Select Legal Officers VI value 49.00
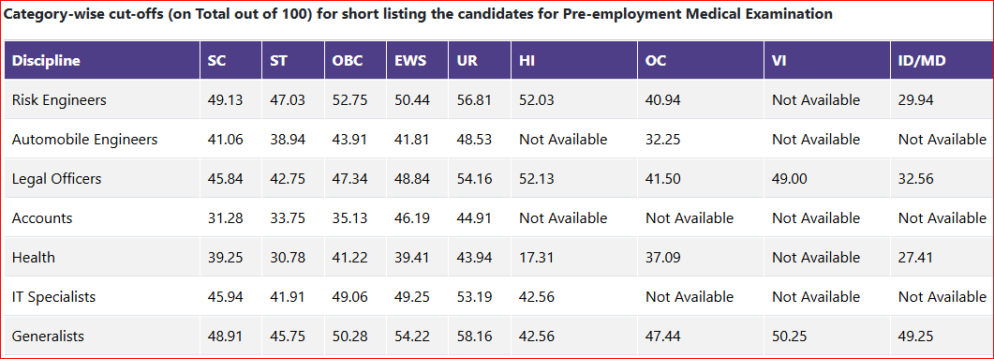 (789, 179)
